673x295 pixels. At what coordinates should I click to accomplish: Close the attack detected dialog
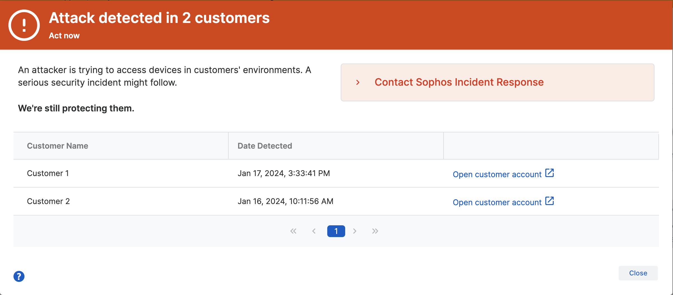[638, 273]
